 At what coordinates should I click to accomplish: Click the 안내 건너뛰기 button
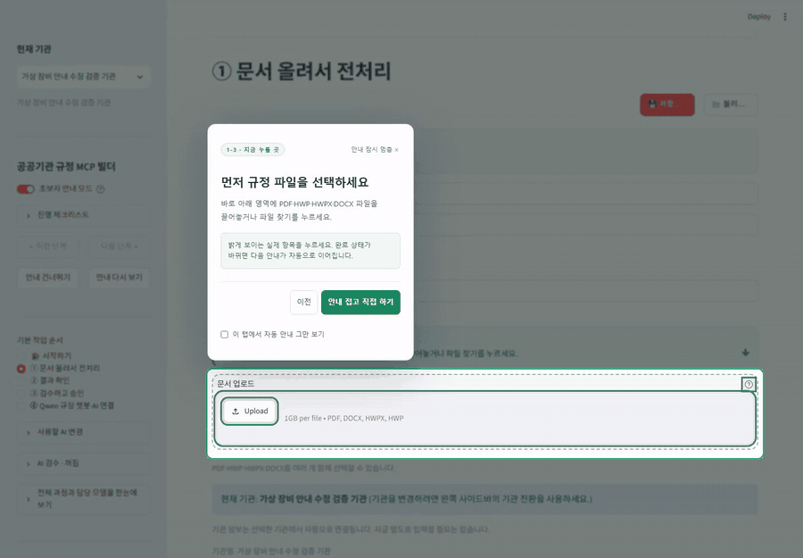coord(47,277)
